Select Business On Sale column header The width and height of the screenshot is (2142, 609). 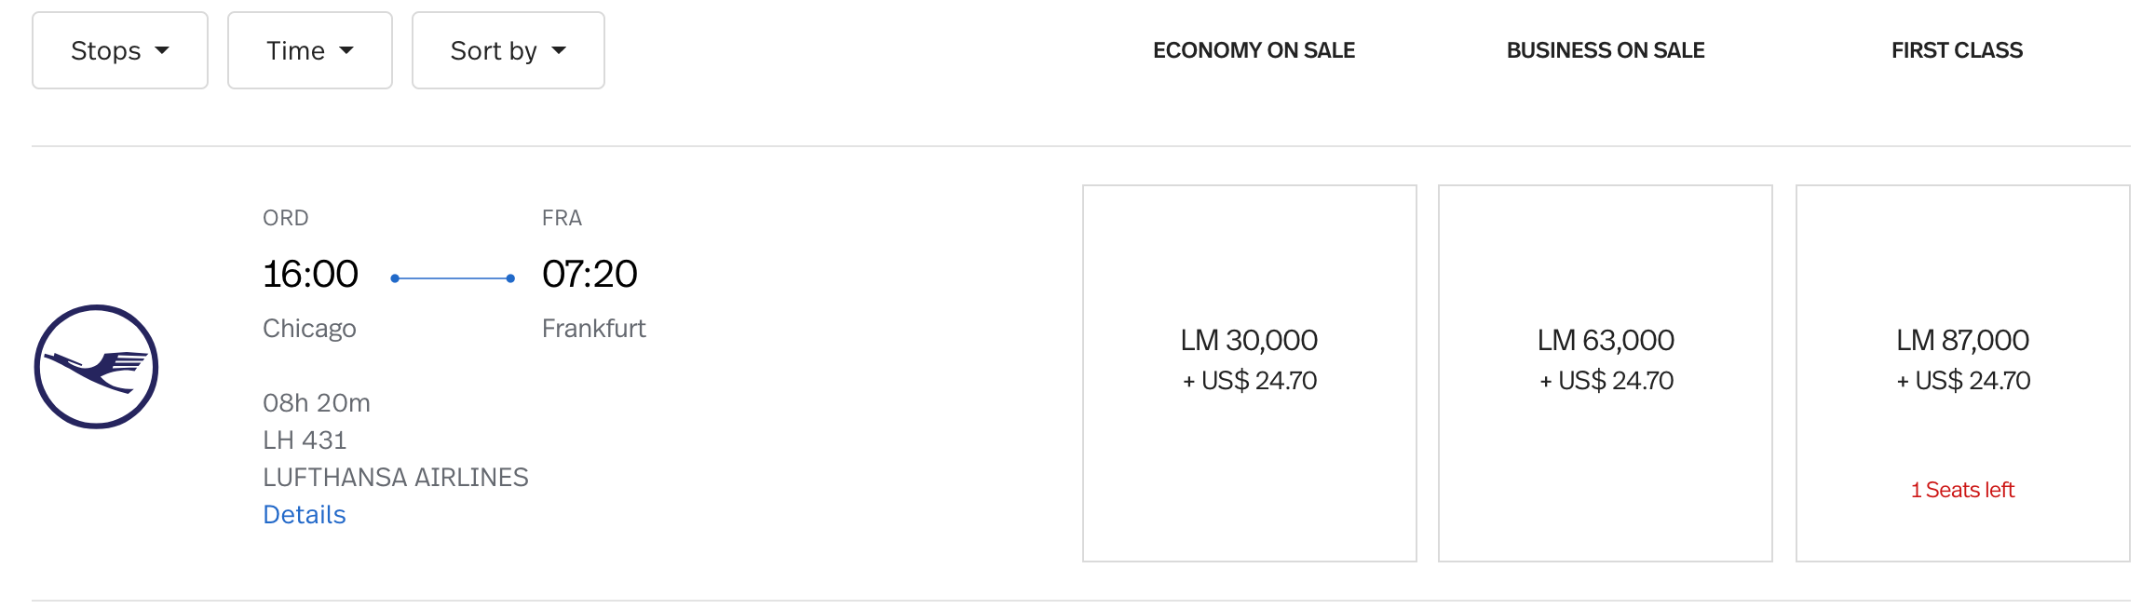click(1605, 50)
